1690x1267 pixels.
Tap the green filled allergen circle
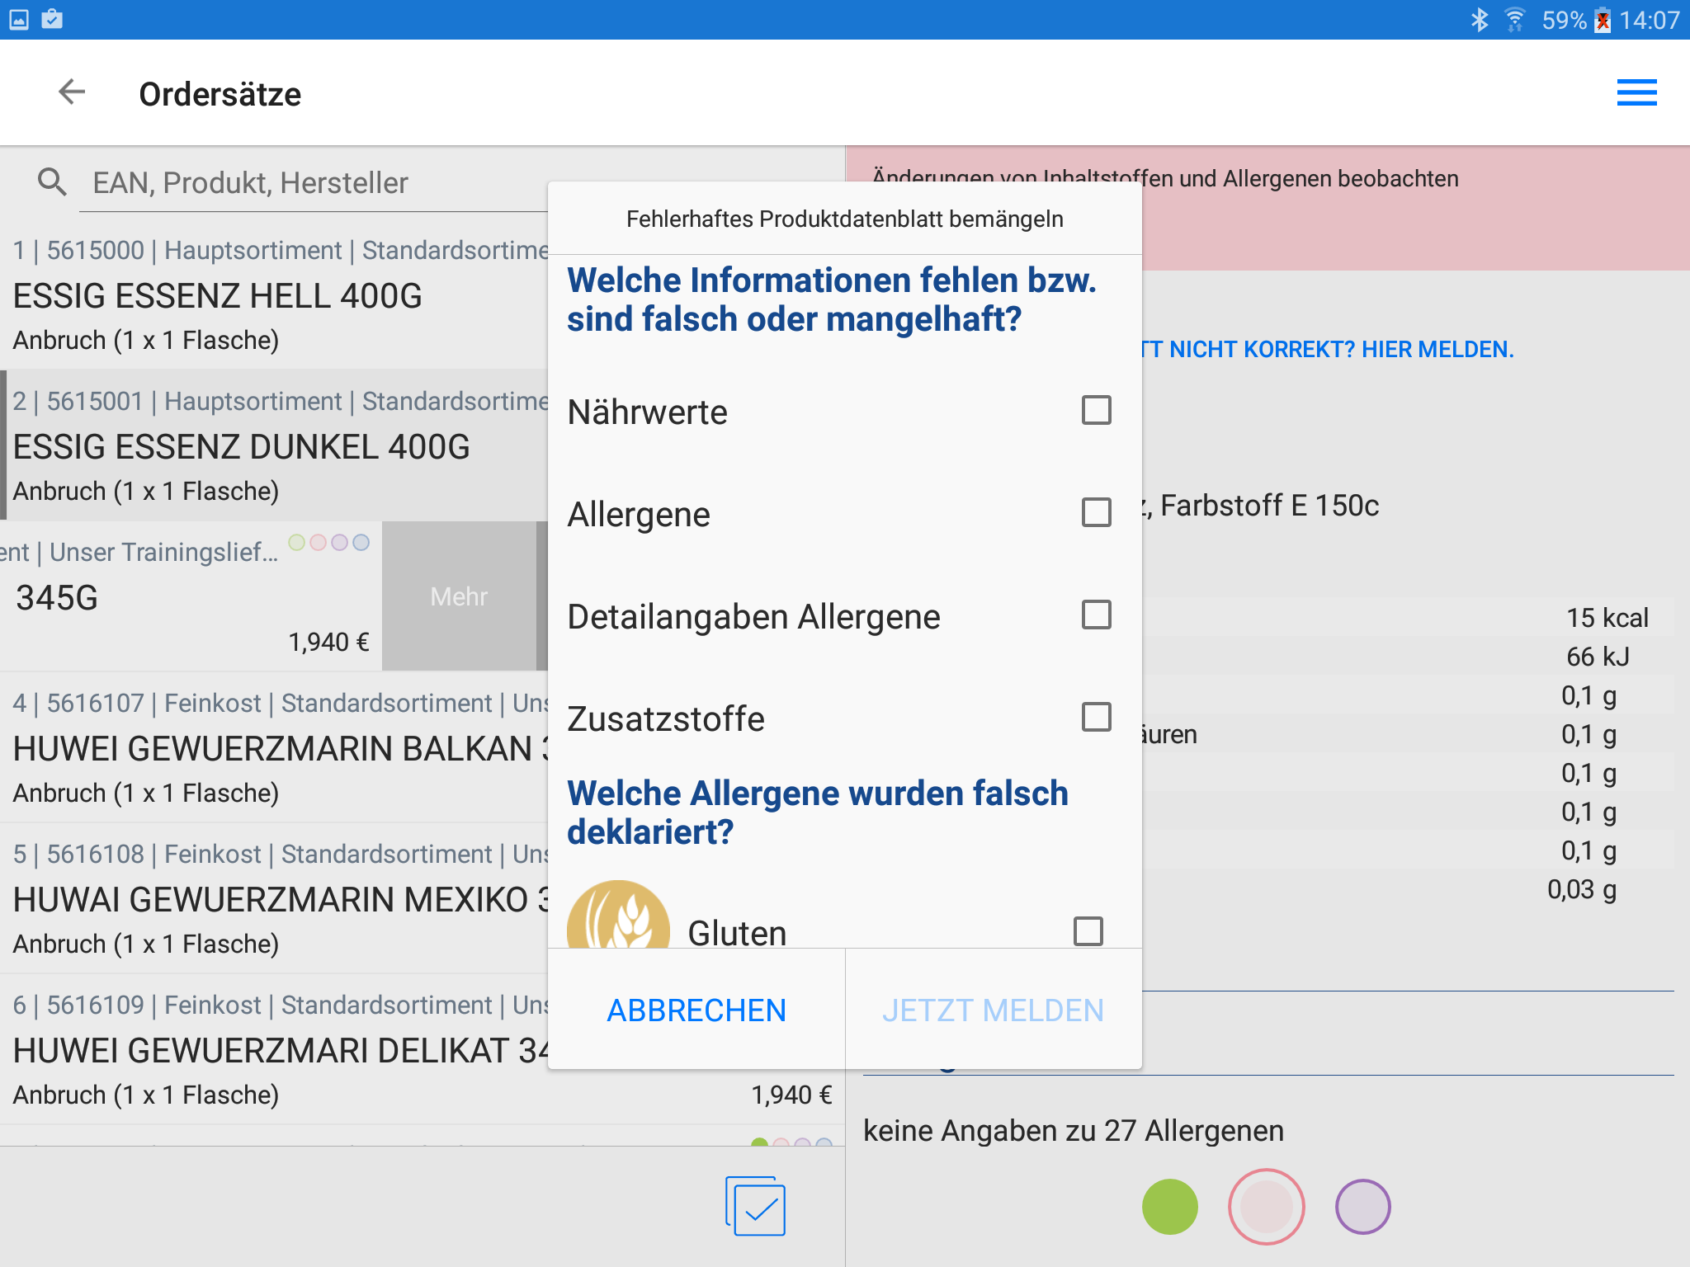1169,1206
